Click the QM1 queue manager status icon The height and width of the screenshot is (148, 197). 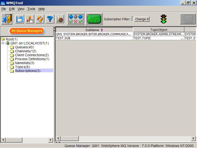7,43
